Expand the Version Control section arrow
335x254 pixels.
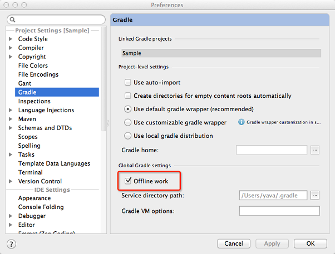point(10,181)
